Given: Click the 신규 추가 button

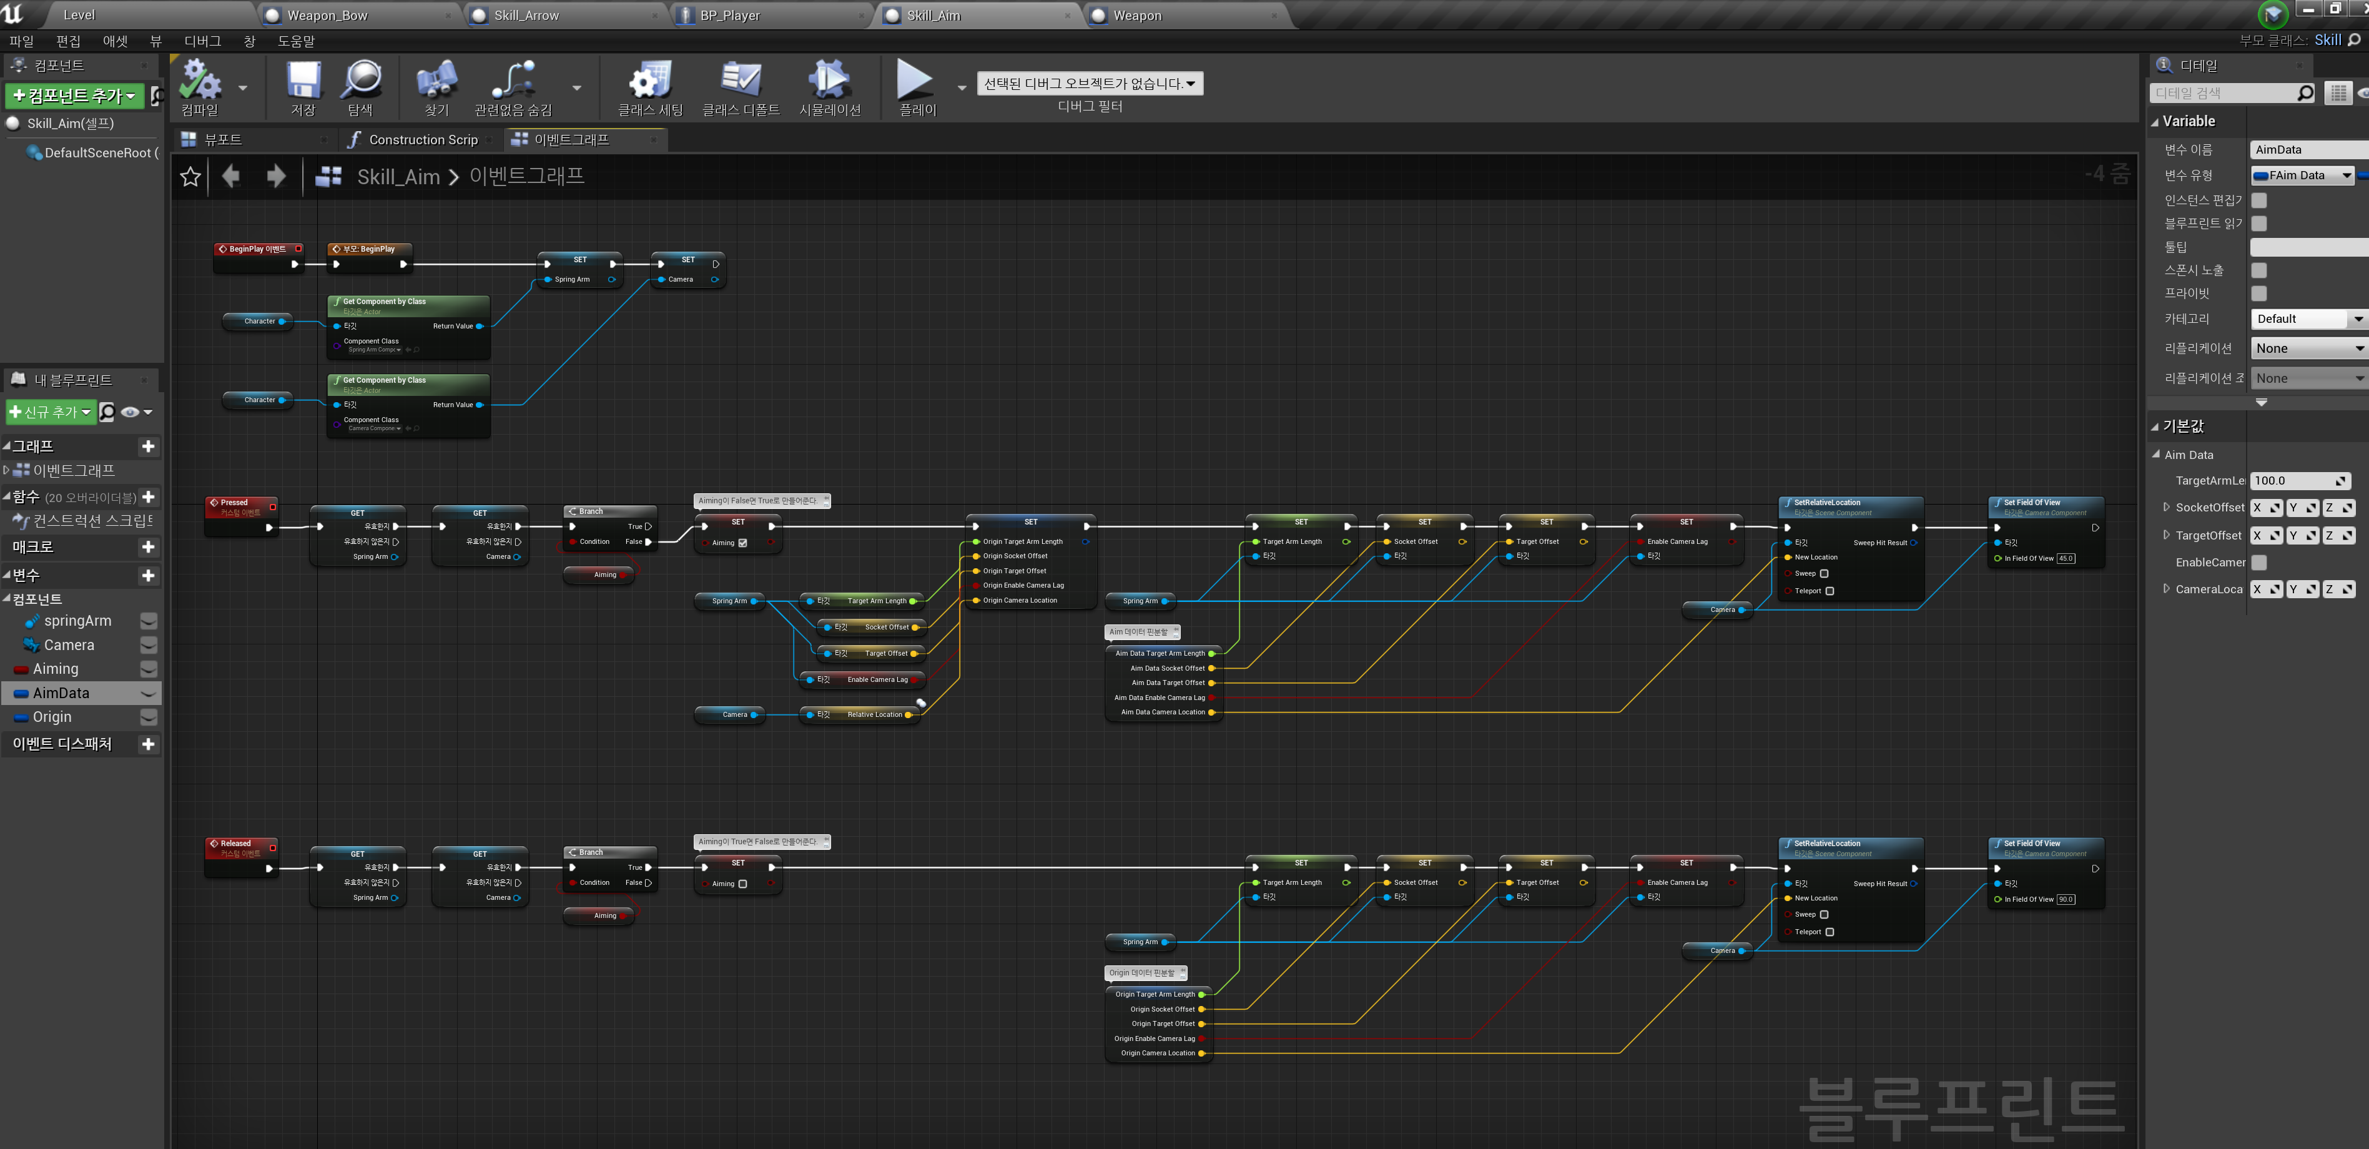Looking at the screenshot, I should pos(51,412).
